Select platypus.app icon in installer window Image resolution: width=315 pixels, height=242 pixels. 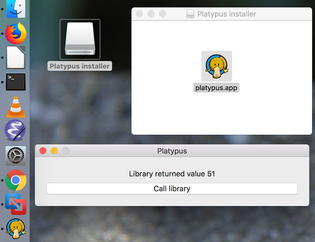[217, 66]
